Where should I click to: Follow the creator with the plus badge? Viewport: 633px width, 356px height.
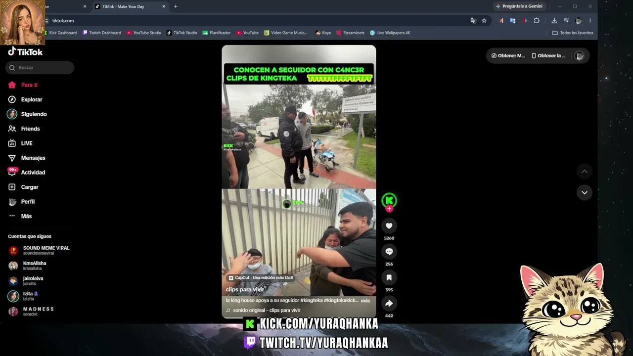(x=389, y=209)
